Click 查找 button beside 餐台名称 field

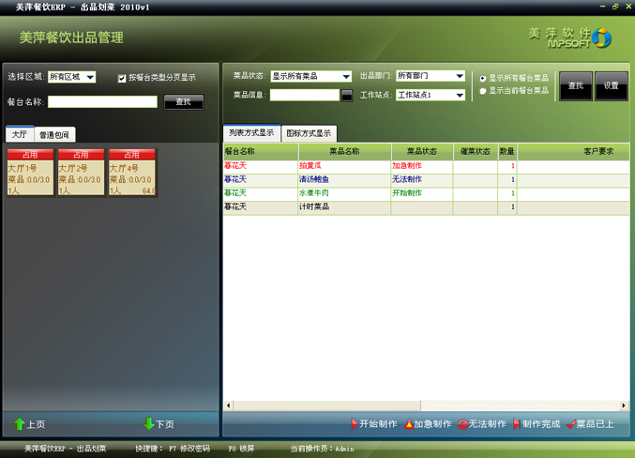pos(183,102)
